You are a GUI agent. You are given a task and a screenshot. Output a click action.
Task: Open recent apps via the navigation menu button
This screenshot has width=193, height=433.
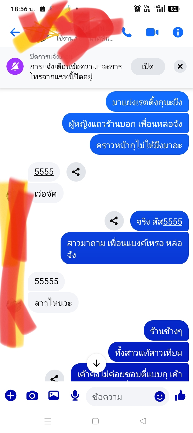coord(48,421)
